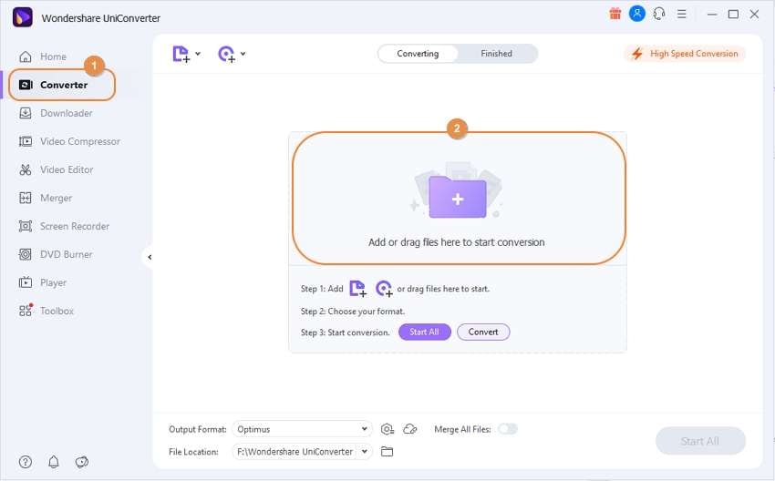Click the 'Output Format:' label
The image size is (775, 481).
pyautogui.click(x=198, y=429)
